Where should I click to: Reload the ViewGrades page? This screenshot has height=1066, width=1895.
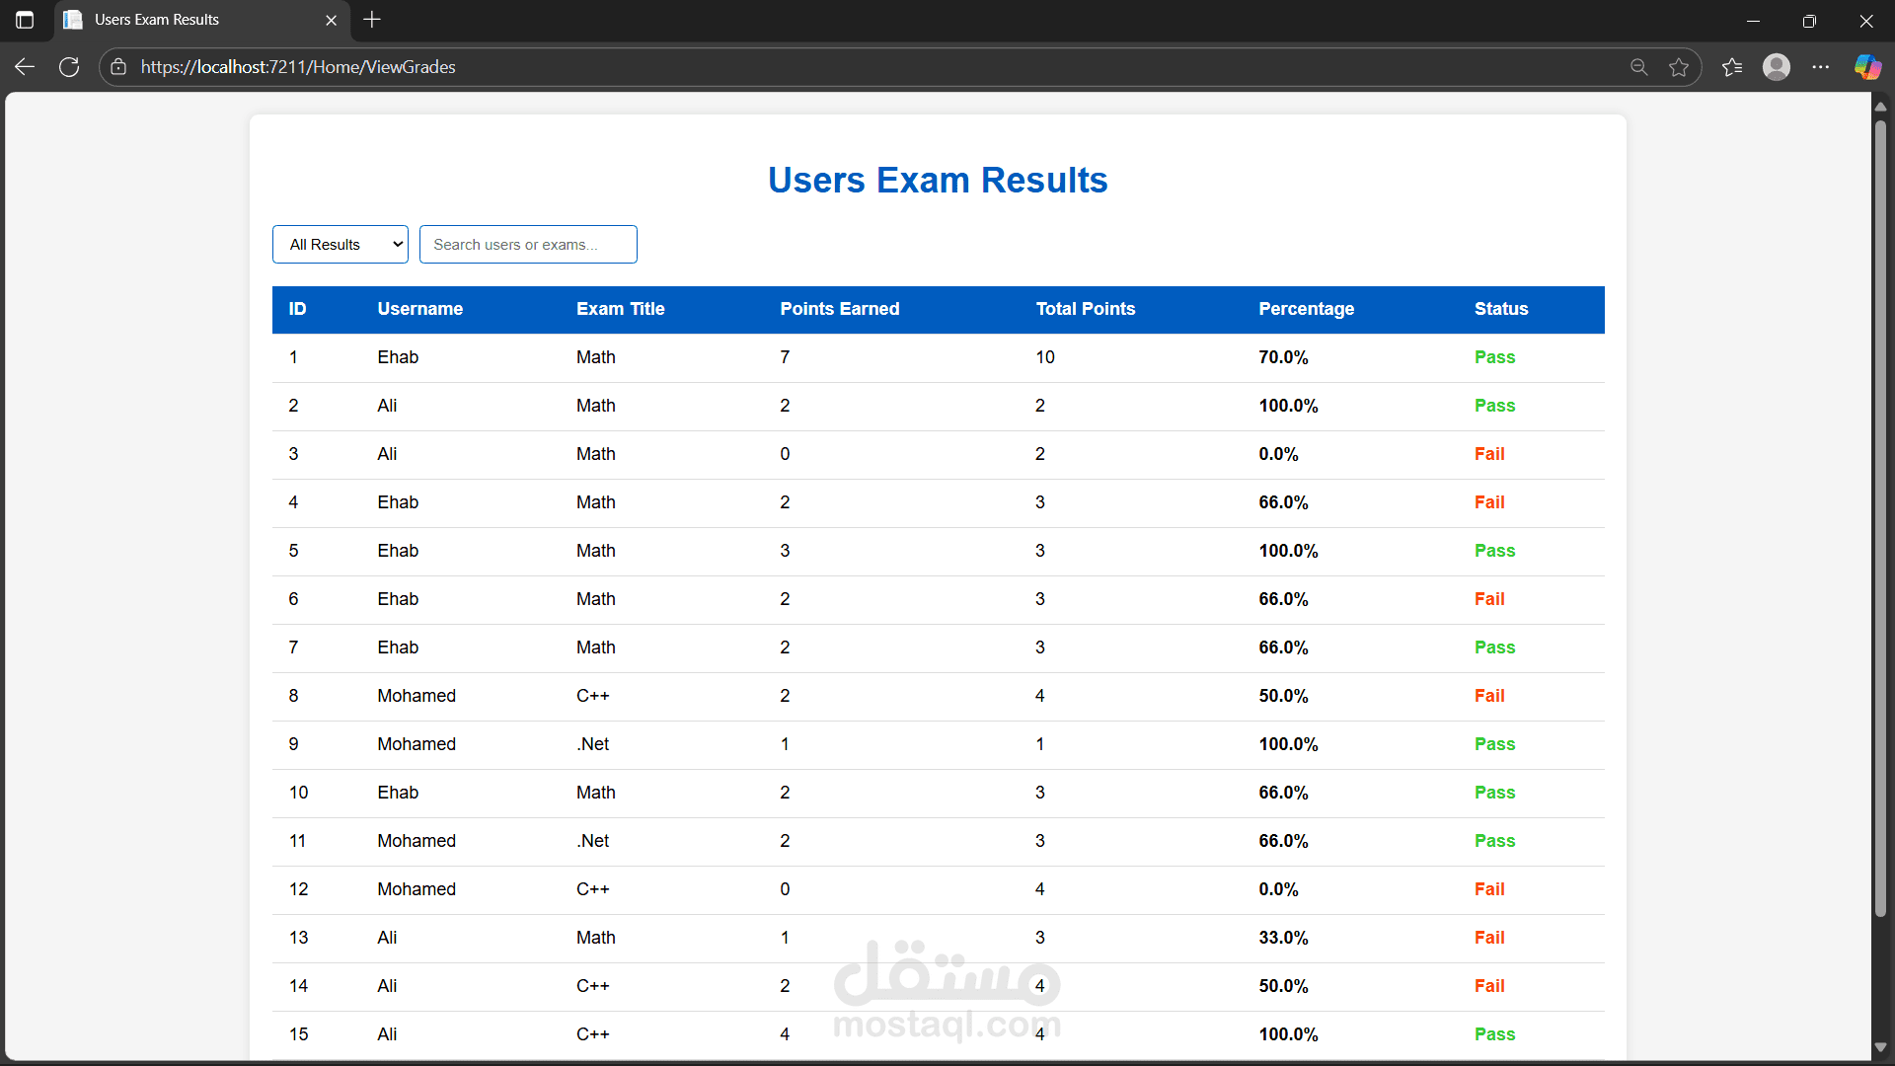click(69, 67)
